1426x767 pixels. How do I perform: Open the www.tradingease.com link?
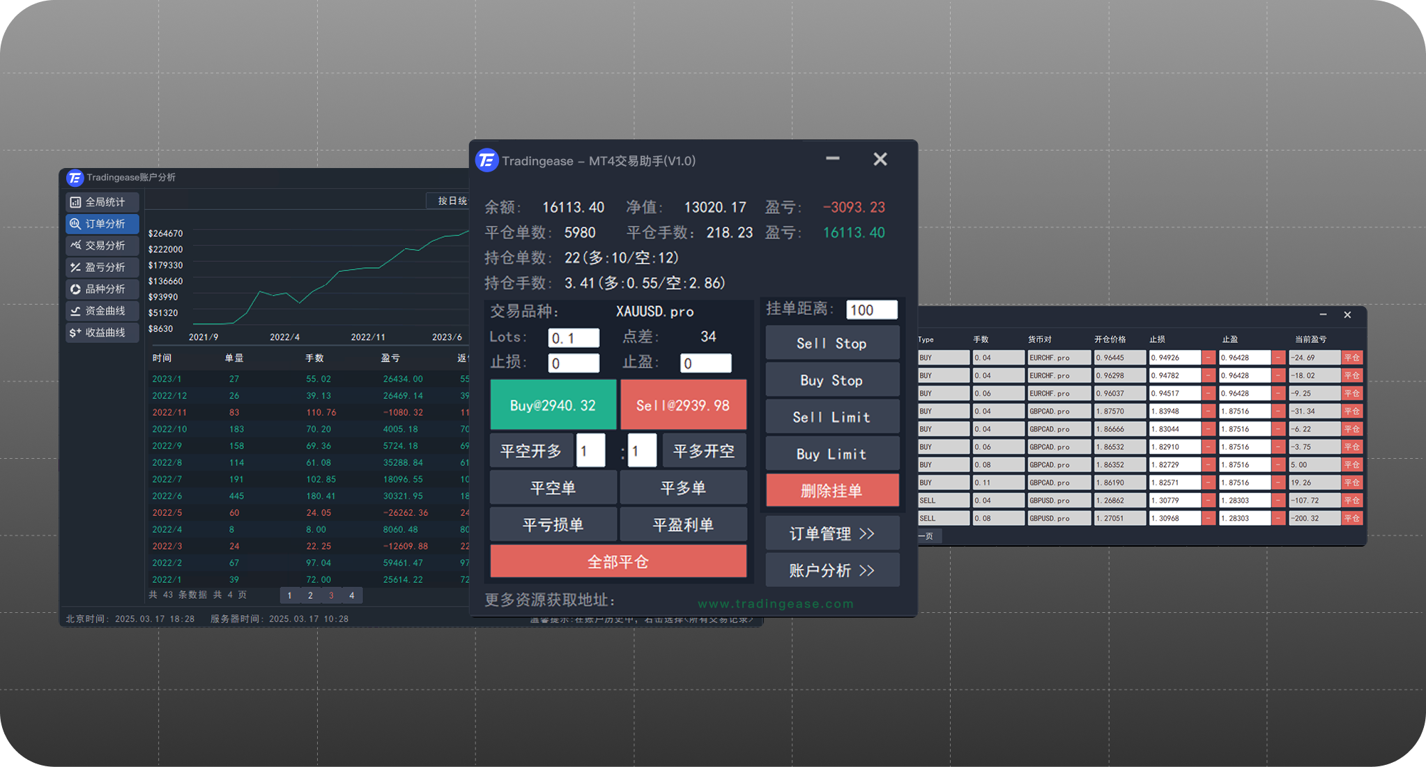[x=775, y=604]
